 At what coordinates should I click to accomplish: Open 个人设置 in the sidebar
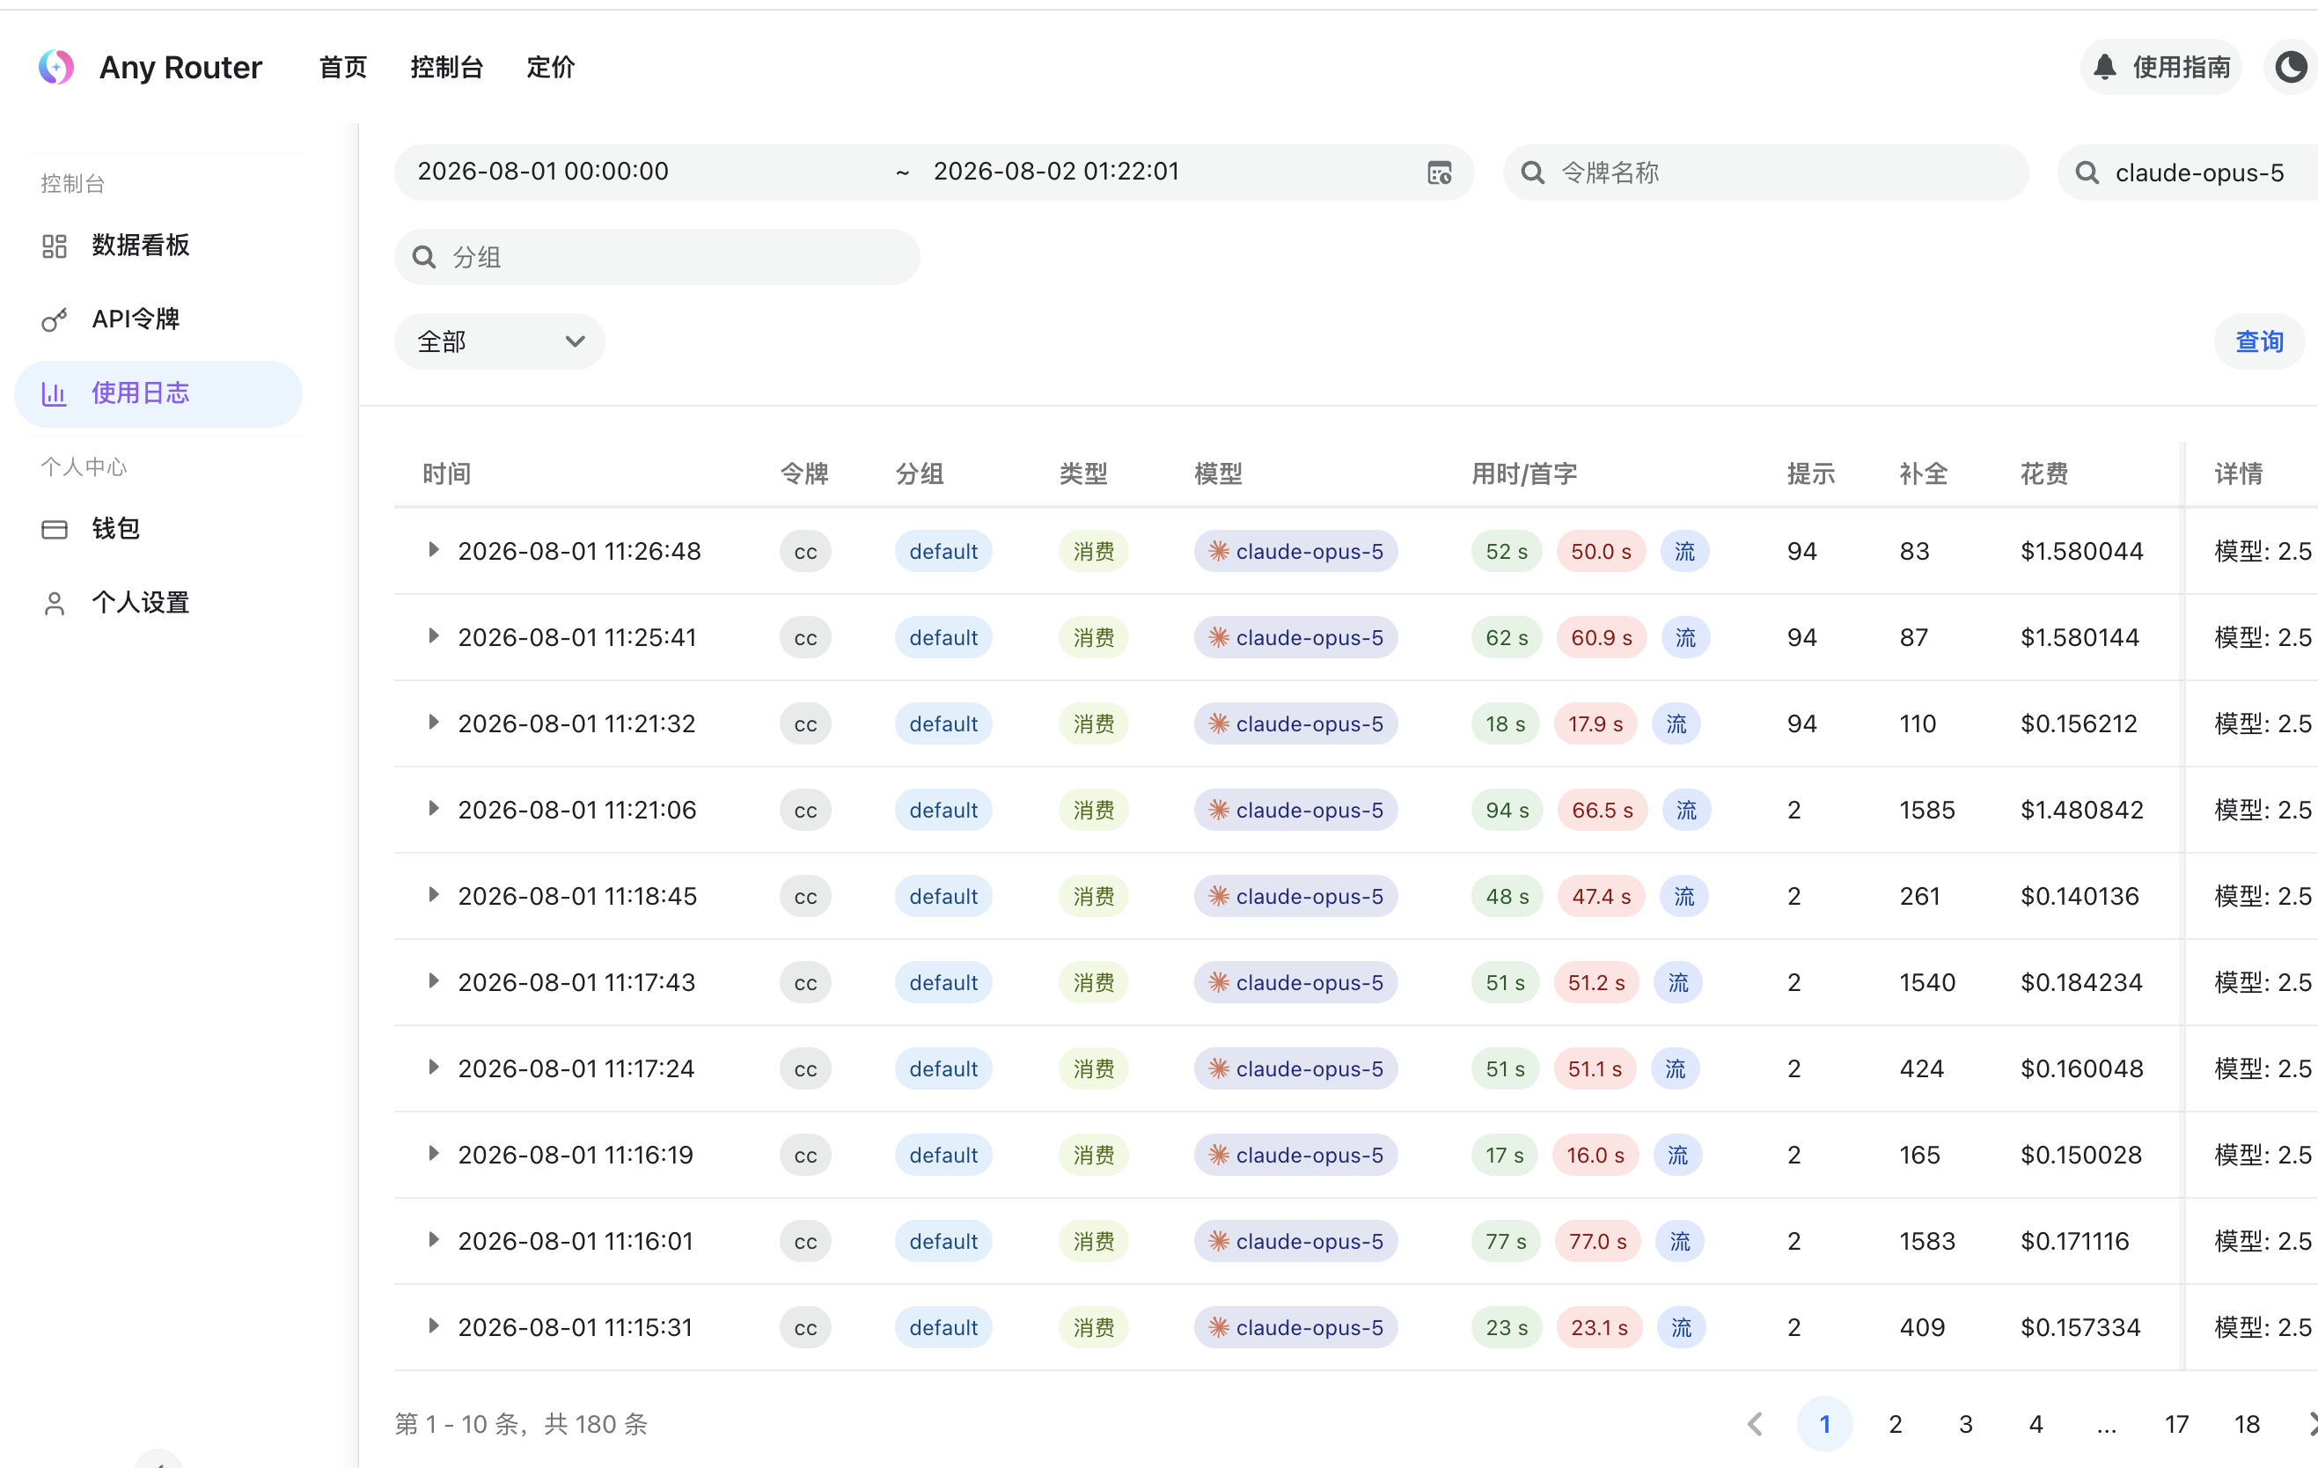pos(158,604)
